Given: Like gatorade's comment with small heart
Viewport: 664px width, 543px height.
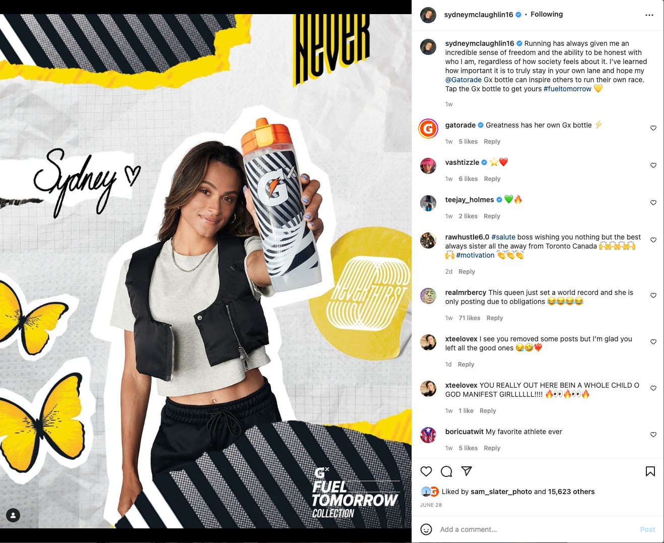Looking at the screenshot, I should [x=653, y=128].
